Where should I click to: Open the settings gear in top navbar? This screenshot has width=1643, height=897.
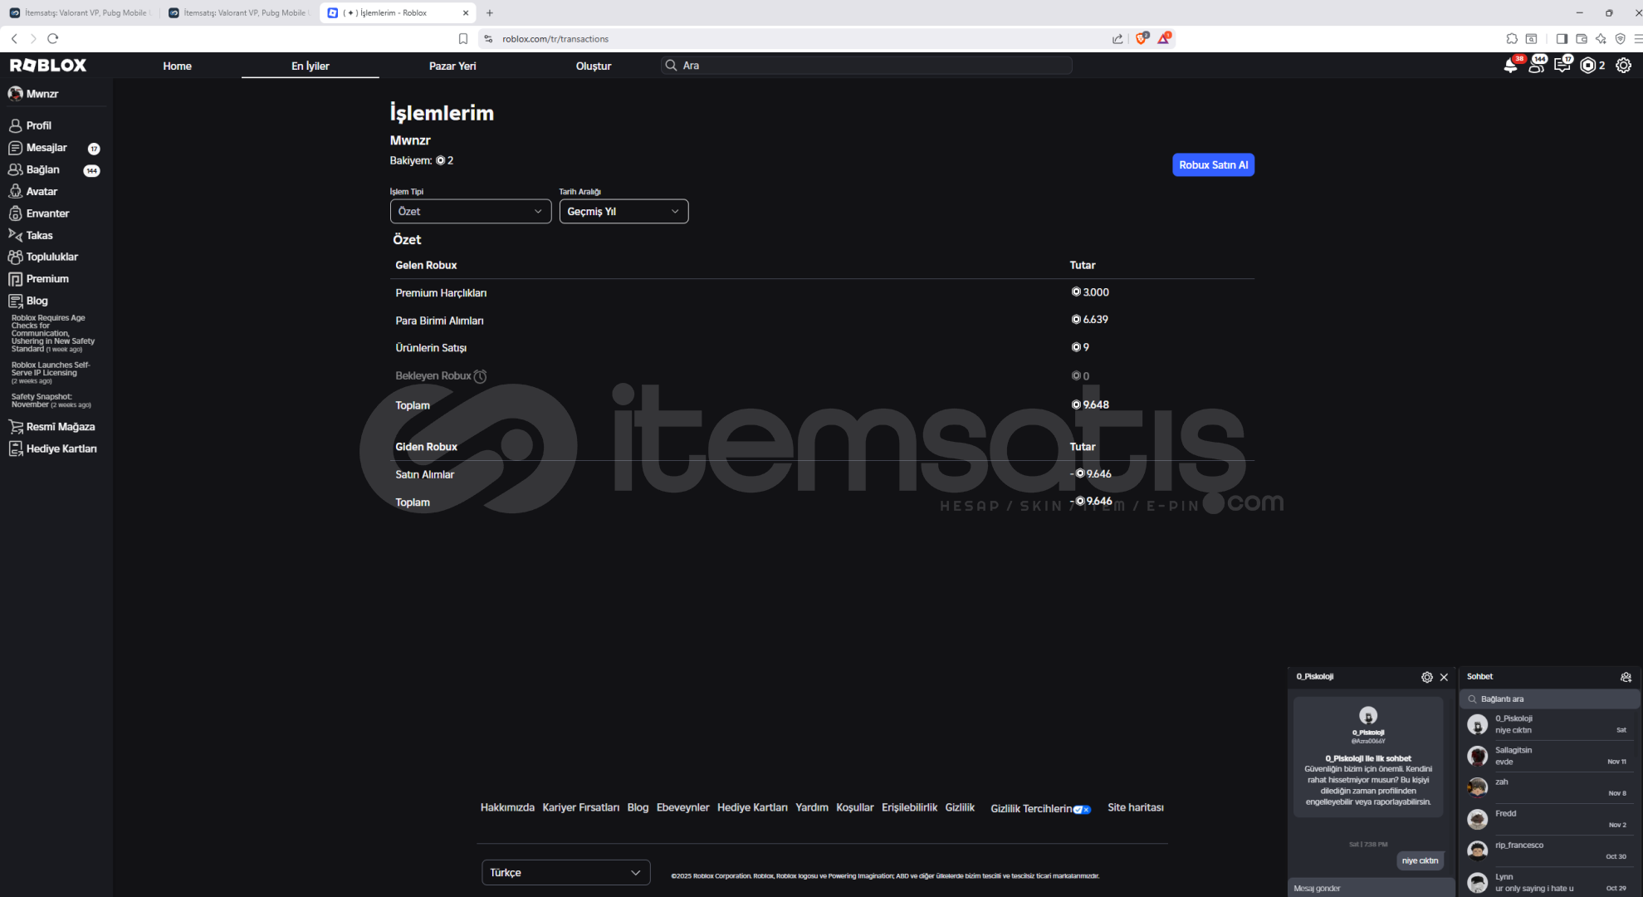pos(1623,66)
